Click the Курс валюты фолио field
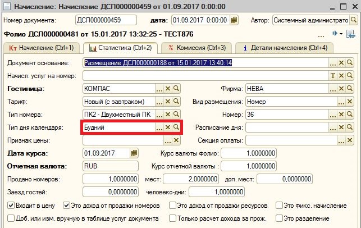Viewport: 361px width, 228px height. [x=249, y=153]
